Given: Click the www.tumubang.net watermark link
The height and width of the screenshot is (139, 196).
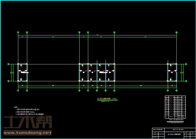Looking at the screenshot, I should 27,133.
